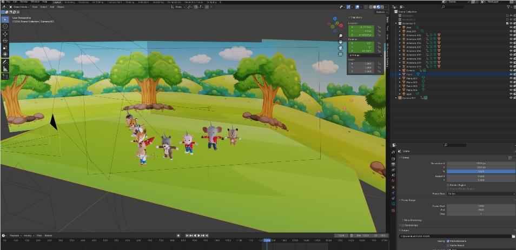The width and height of the screenshot is (516, 250).
Task: Click the output file path field
Action: 455,236
